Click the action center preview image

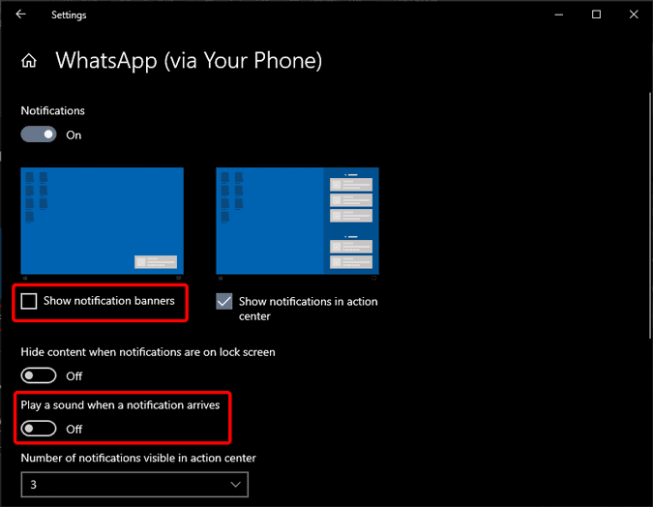(x=297, y=222)
